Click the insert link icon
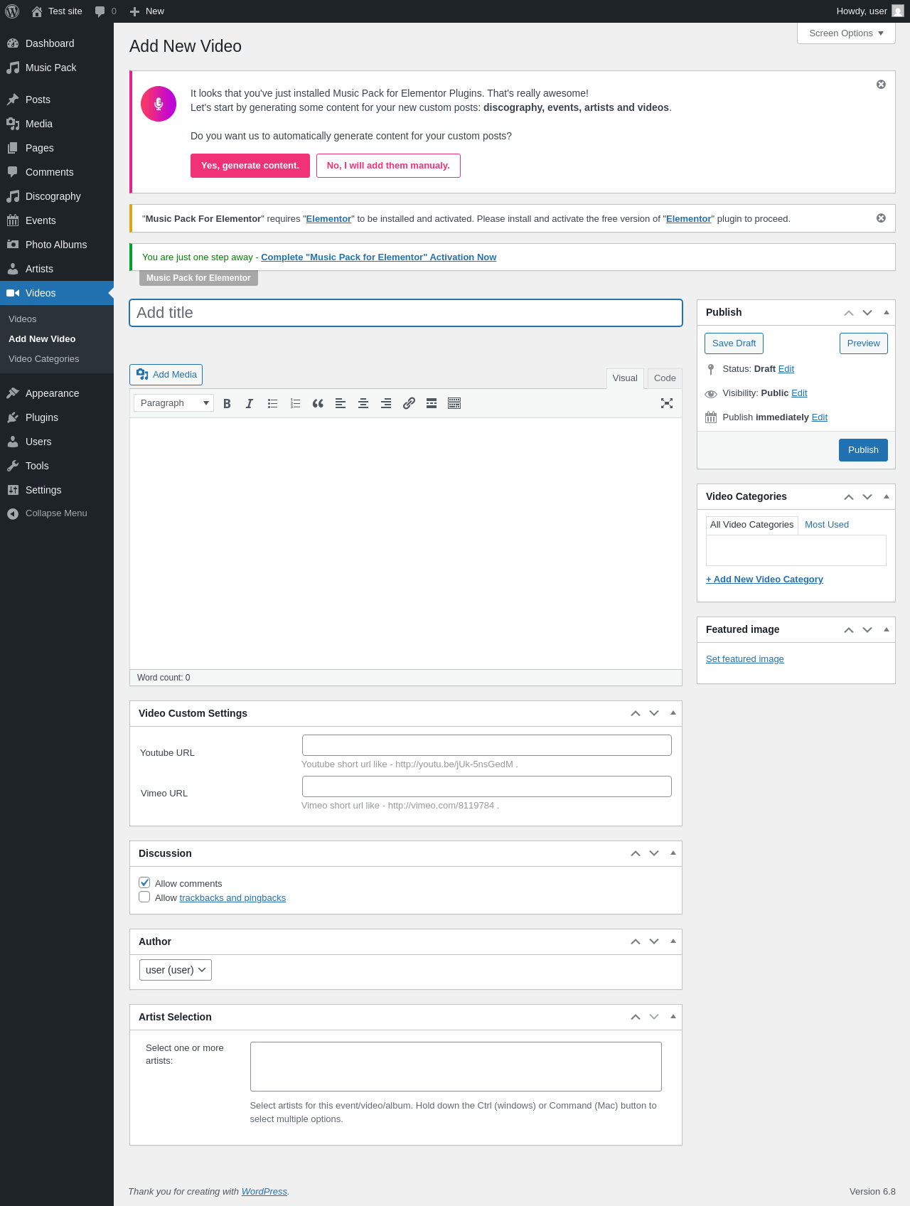910x1206 pixels. 409,403
